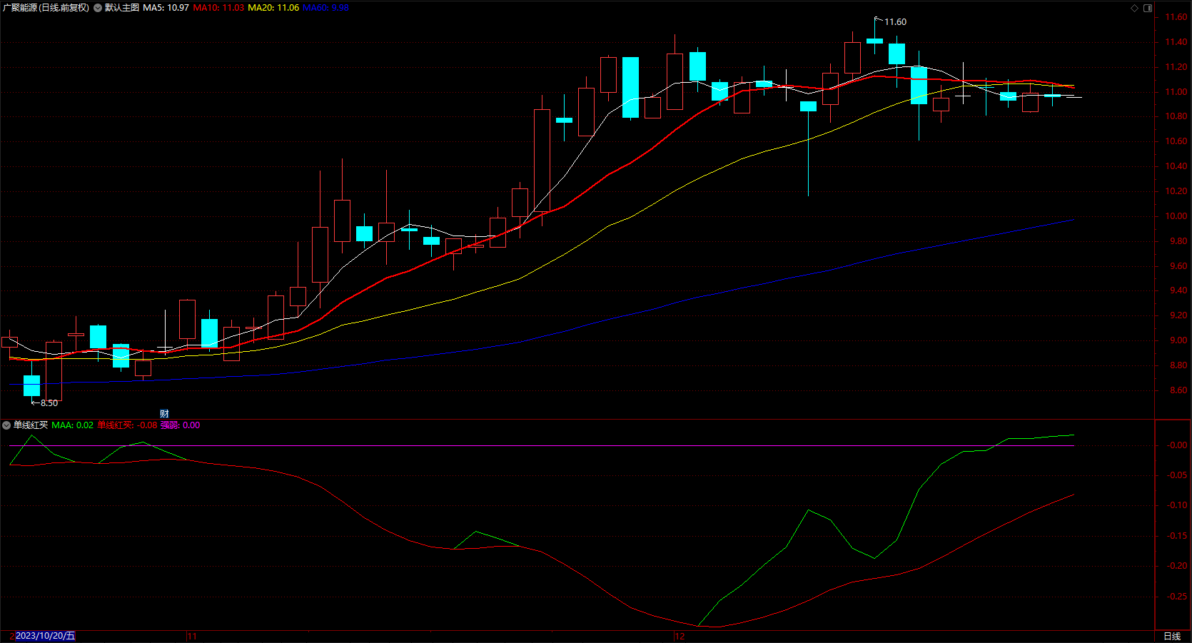This screenshot has width=1192, height=643.
Task: Select the 2023/10/20/五 date label
Action: (x=45, y=636)
